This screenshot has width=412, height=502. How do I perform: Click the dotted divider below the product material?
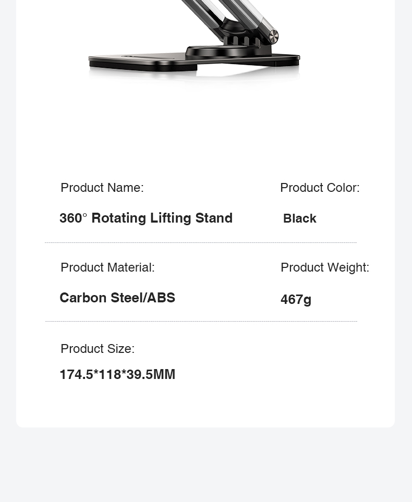click(201, 321)
